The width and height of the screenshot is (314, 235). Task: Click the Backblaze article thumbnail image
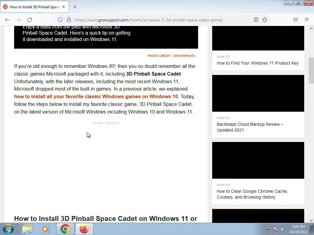(258, 93)
